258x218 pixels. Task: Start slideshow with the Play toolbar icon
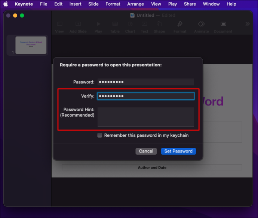(x=98, y=24)
